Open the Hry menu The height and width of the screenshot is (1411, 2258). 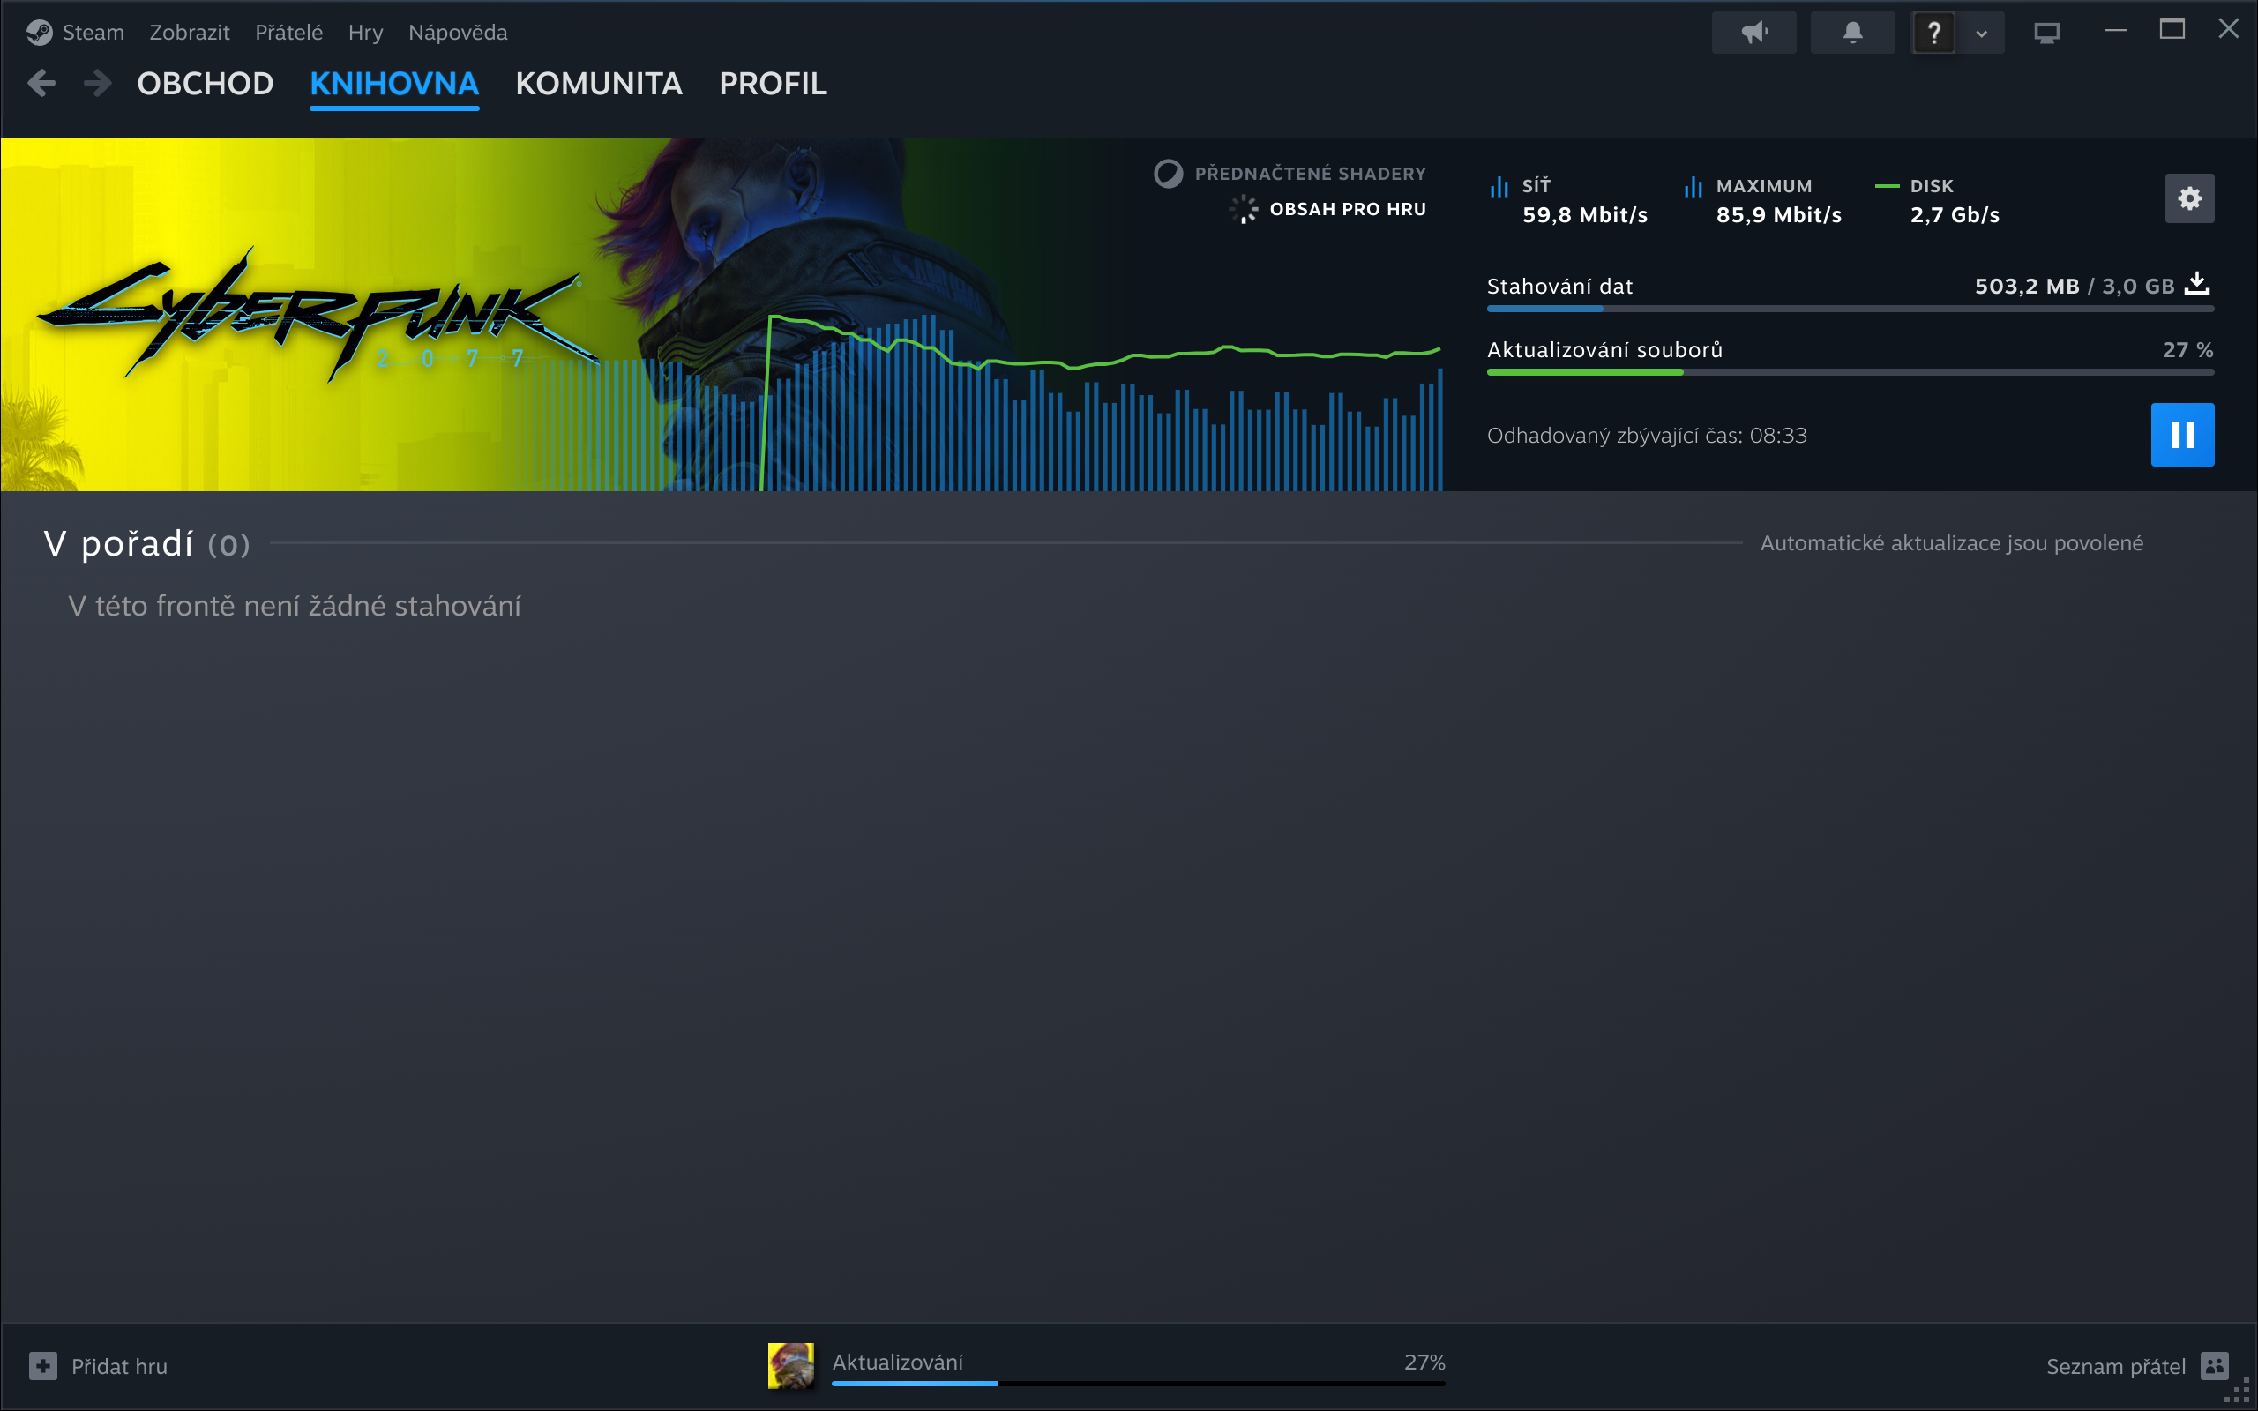pyautogui.click(x=365, y=33)
